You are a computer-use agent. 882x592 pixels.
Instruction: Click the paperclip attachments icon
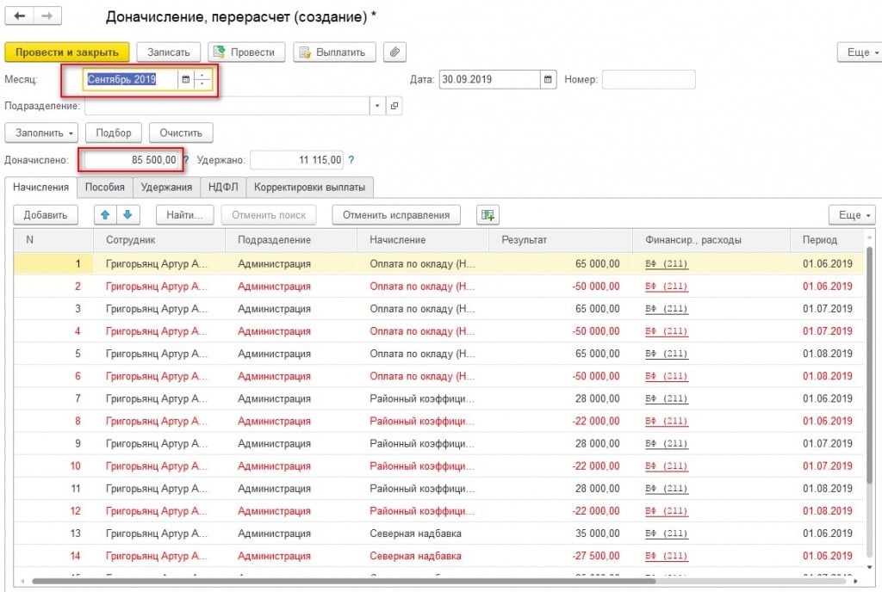coord(394,52)
